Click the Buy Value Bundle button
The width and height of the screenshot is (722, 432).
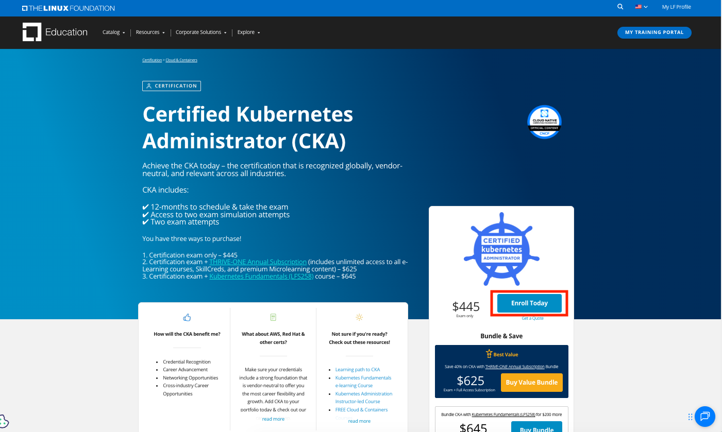(532, 383)
